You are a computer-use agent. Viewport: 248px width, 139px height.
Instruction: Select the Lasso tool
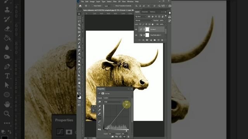coord(79,21)
